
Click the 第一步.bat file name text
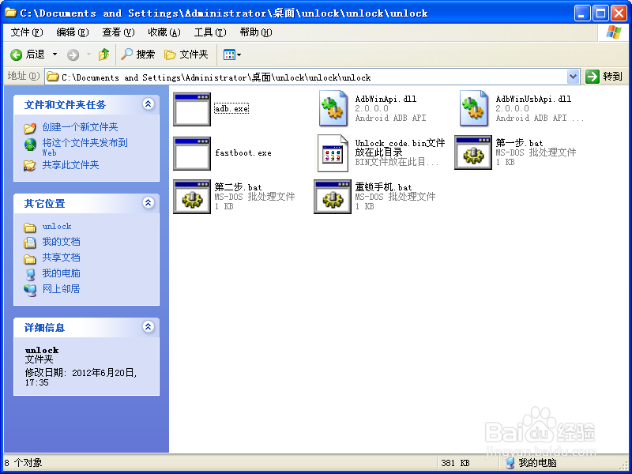pos(519,143)
